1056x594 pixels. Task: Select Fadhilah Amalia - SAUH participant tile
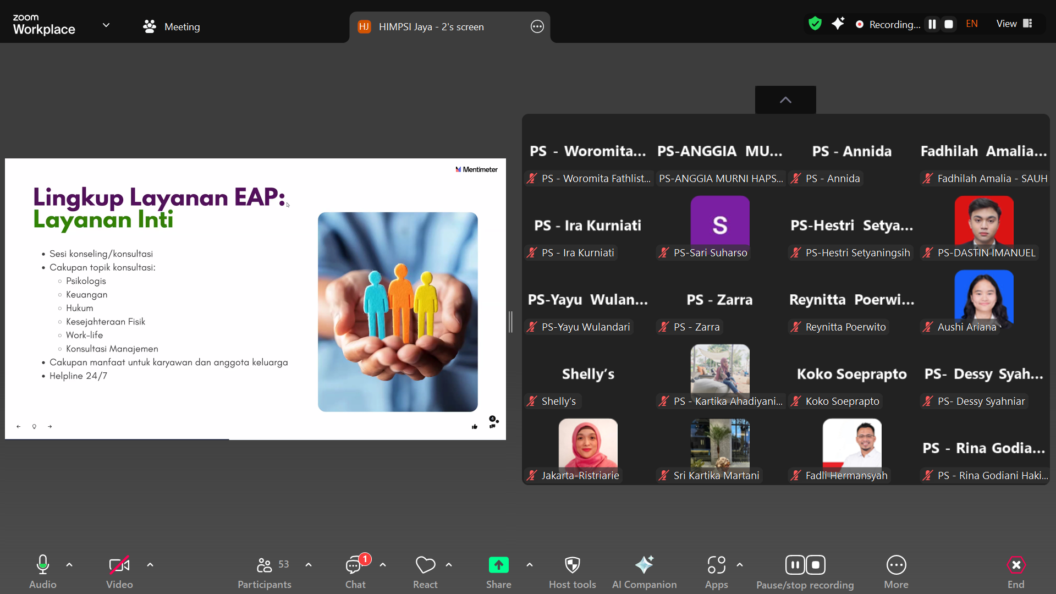coord(984,153)
